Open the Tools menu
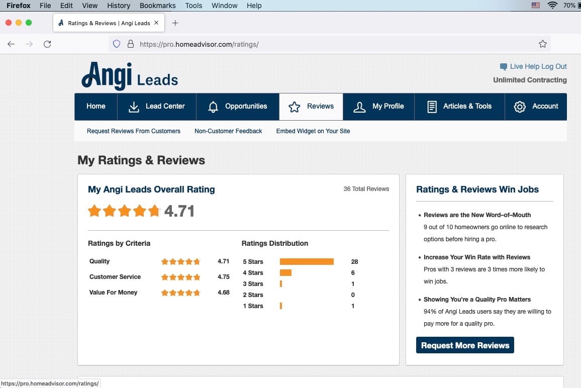The image size is (581, 388). tap(193, 6)
